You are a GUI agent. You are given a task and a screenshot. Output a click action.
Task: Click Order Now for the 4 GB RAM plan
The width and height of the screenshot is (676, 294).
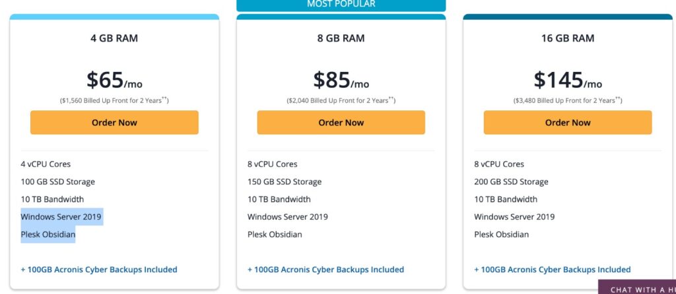click(114, 123)
